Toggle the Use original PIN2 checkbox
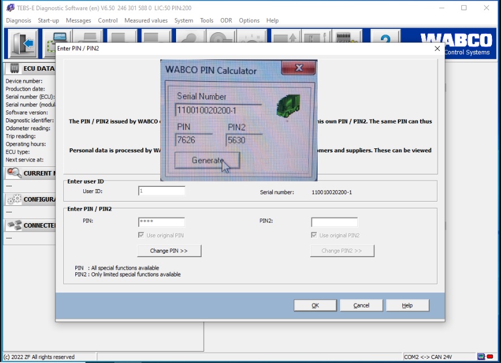Viewport: 501px width, 363px height. tap(314, 235)
